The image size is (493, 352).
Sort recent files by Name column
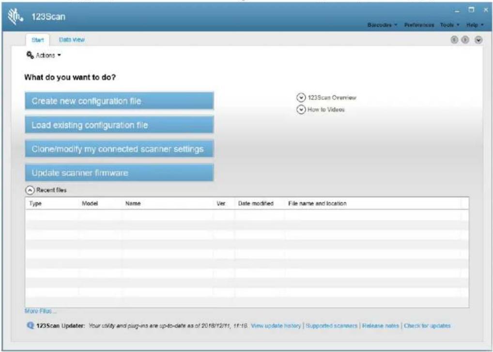[167, 203]
